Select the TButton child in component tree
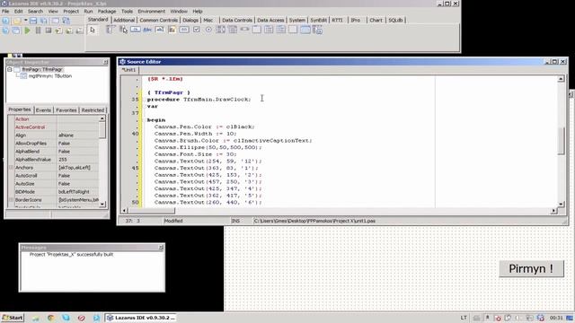575x323 pixels. click(50, 76)
